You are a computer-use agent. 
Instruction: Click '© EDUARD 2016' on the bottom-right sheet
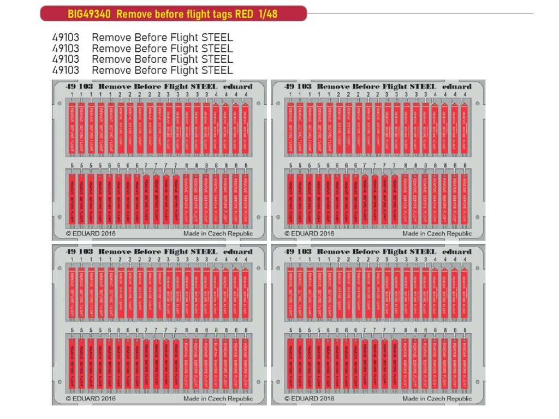point(310,399)
